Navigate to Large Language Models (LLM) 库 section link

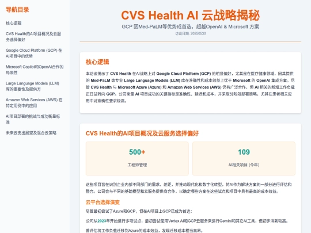click(32, 86)
